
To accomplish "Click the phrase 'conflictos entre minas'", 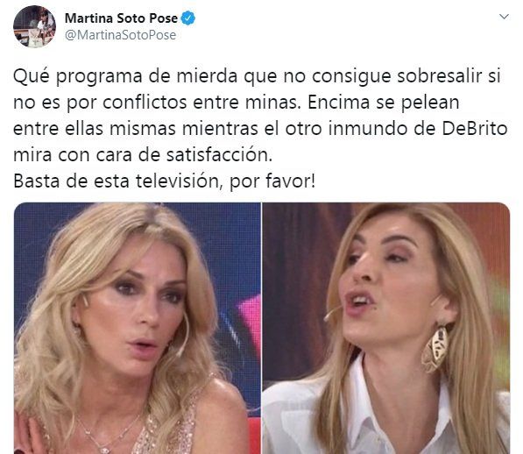I will click(x=200, y=103).
